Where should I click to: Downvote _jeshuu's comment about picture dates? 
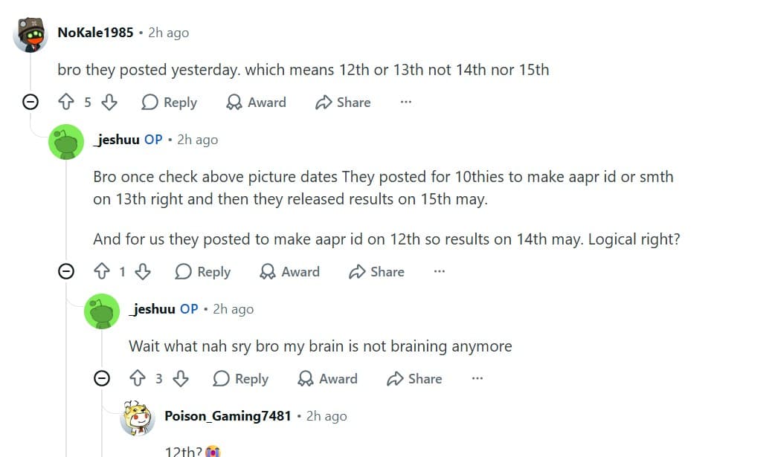tap(143, 271)
